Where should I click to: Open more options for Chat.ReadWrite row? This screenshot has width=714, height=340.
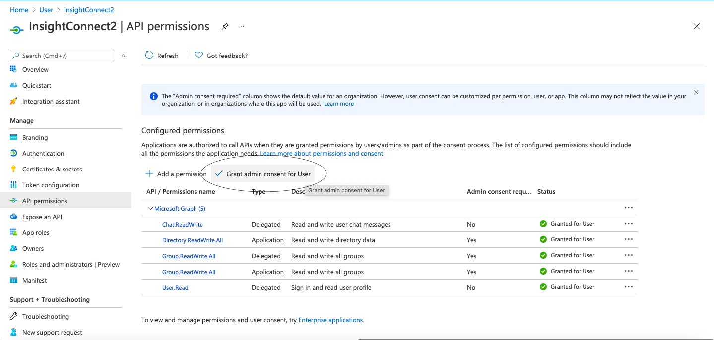click(628, 224)
